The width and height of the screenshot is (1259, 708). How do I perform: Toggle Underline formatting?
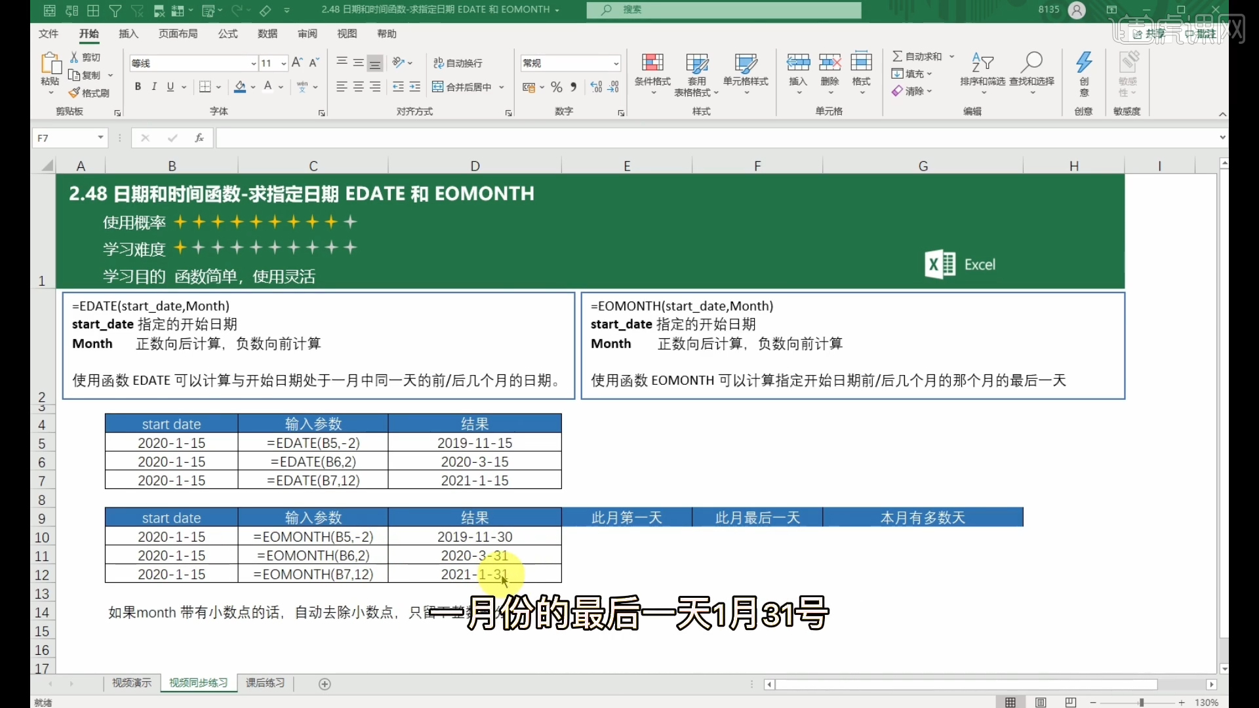click(x=170, y=87)
